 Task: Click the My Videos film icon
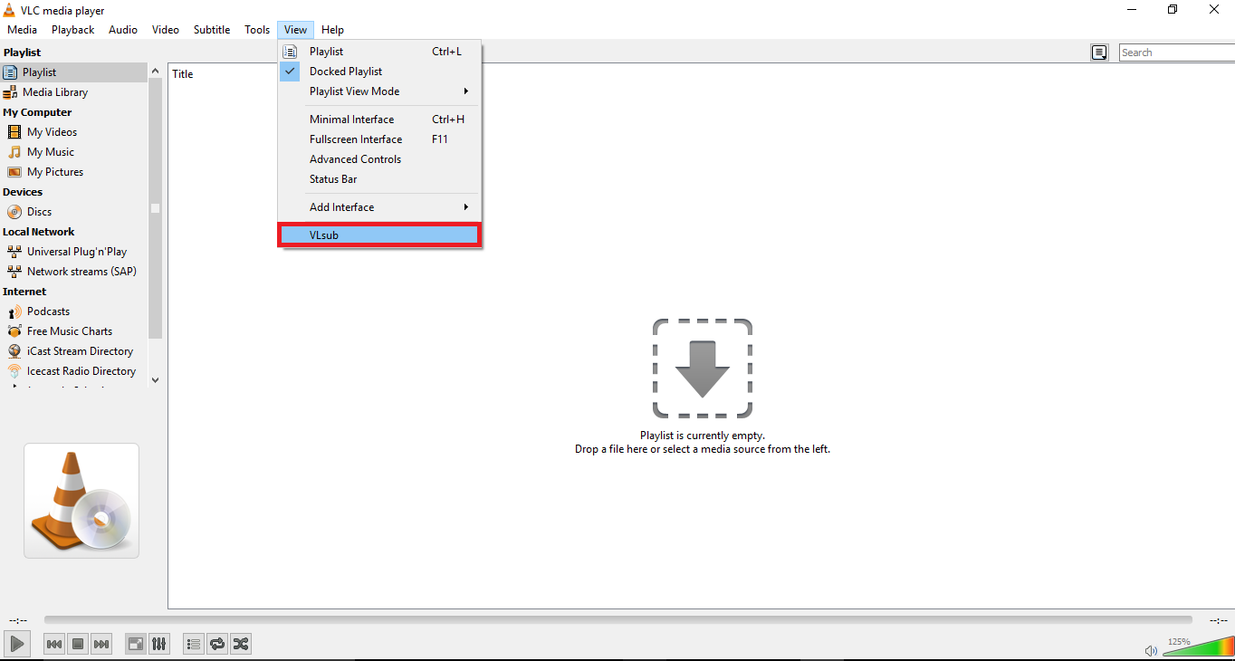pos(14,132)
